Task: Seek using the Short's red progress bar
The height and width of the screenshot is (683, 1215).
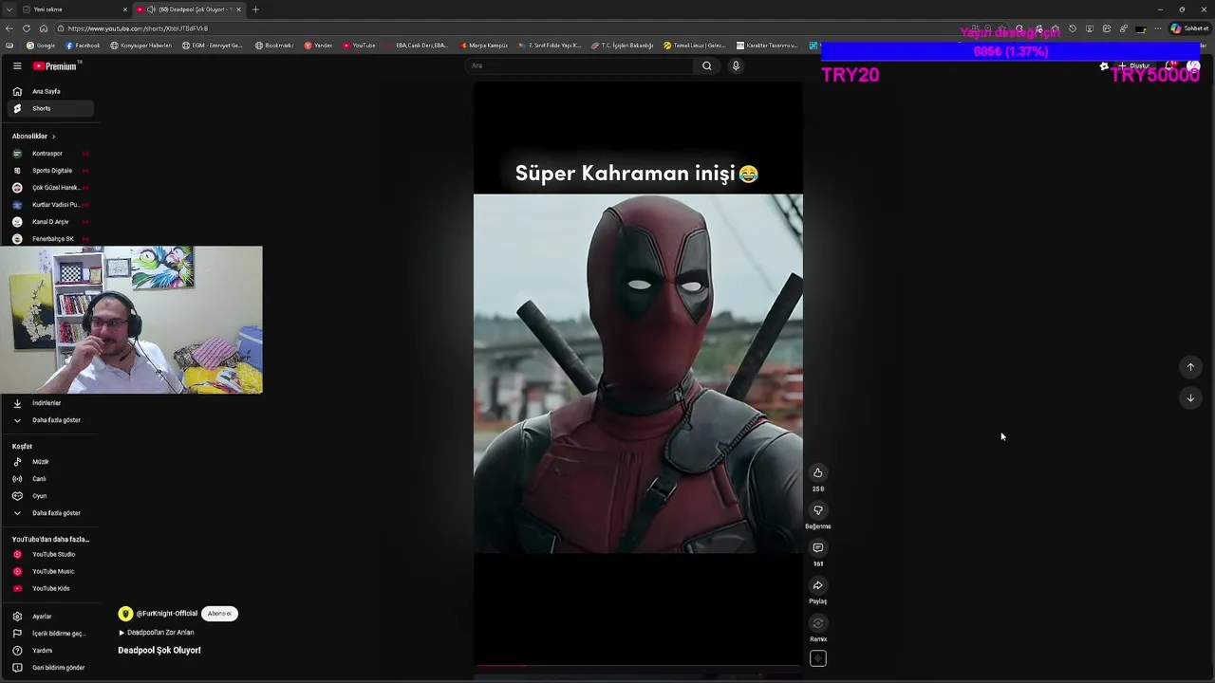Action: 638,666
